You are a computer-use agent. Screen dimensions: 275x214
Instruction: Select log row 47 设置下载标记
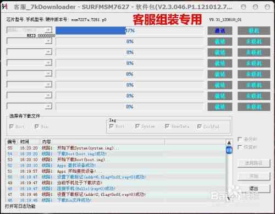pyautogui.click(x=116, y=194)
